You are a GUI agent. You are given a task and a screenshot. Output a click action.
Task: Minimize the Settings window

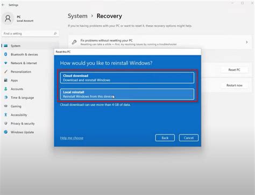pos(232,3)
